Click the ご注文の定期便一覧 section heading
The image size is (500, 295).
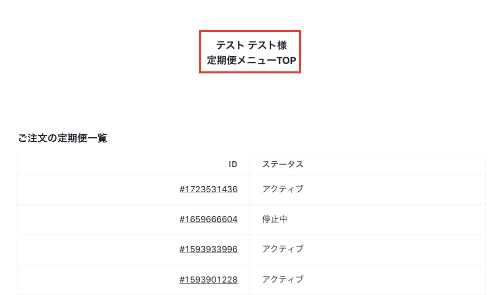pyautogui.click(x=62, y=138)
